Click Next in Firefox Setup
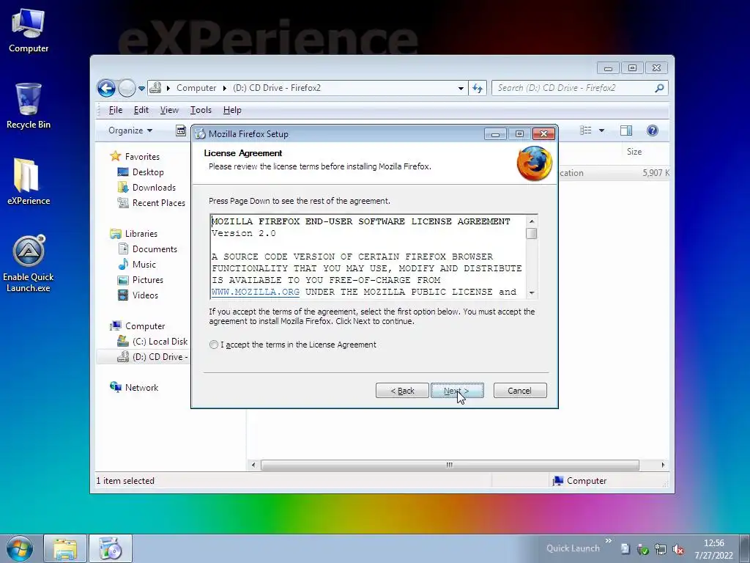The height and width of the screenshot is (563, 750). click(457, 391)
